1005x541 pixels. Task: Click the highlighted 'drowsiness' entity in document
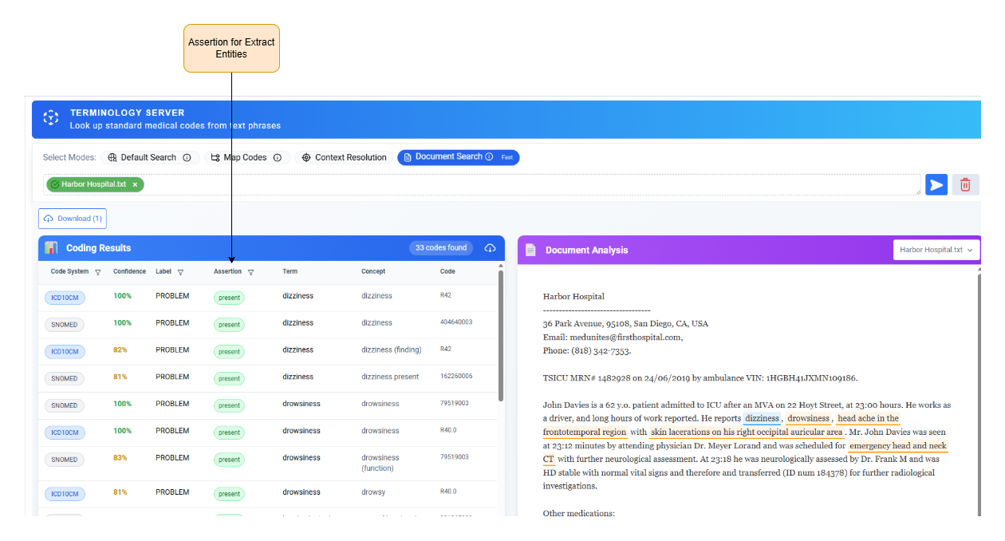pyautogui.click(x=809, y=419)
